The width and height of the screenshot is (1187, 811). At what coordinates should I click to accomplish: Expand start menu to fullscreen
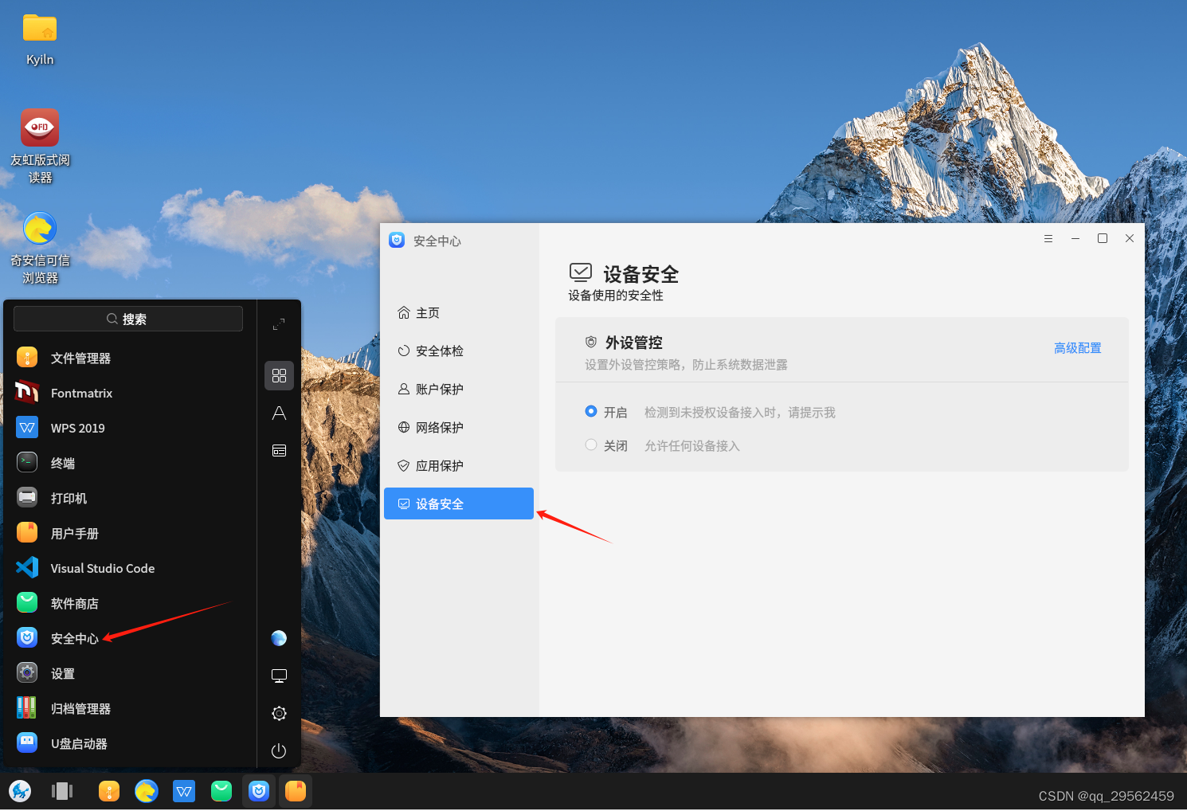(279, 324)
